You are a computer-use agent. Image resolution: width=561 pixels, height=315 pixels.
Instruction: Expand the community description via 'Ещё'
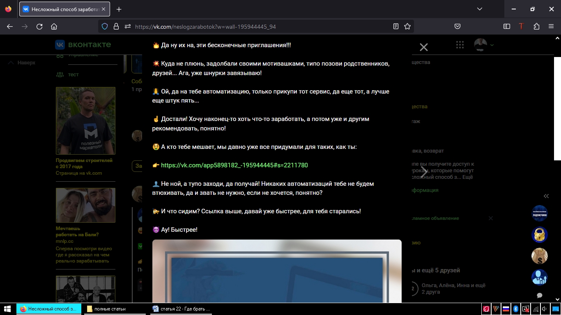pos(468,177)
